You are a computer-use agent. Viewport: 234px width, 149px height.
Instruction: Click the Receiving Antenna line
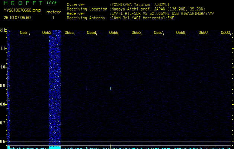pos(121,18)
